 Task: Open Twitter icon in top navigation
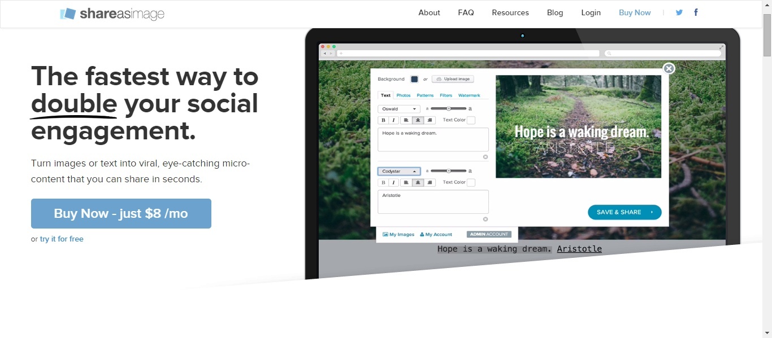(679, 12)
